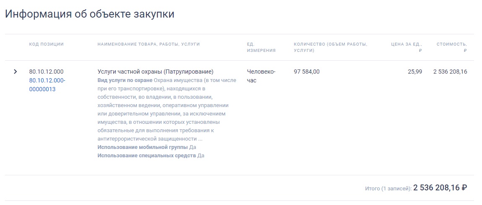
Task: Click 'Использование специальных средств' attribute
Action: pyautogui.click(x=146, y=156)
